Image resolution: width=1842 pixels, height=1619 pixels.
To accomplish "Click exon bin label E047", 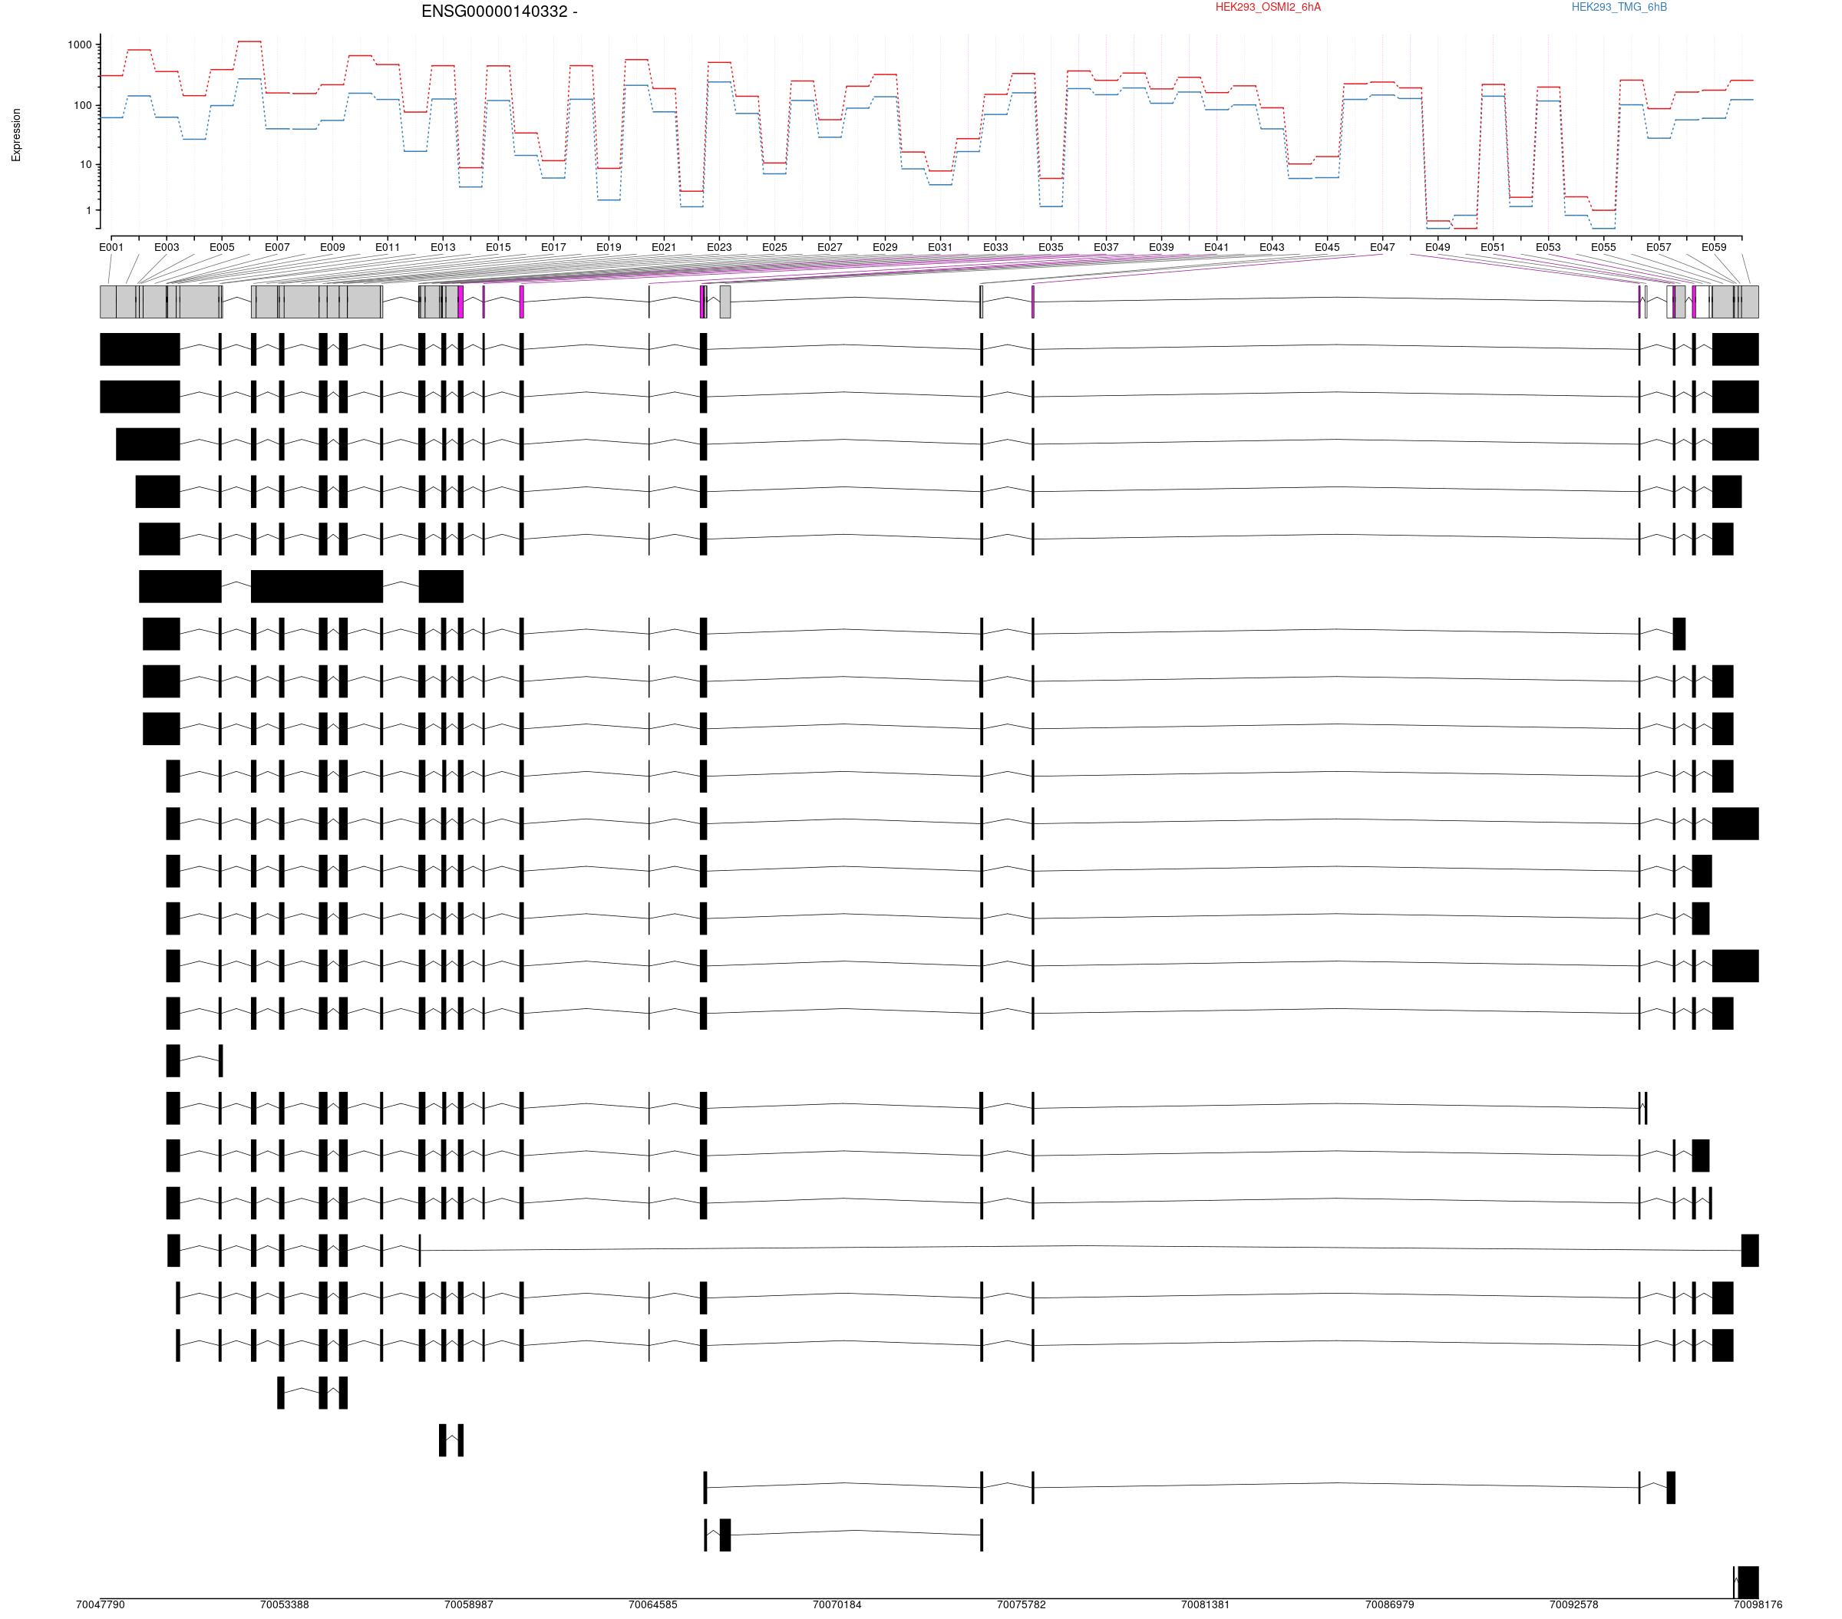I will pos(1382,247).
